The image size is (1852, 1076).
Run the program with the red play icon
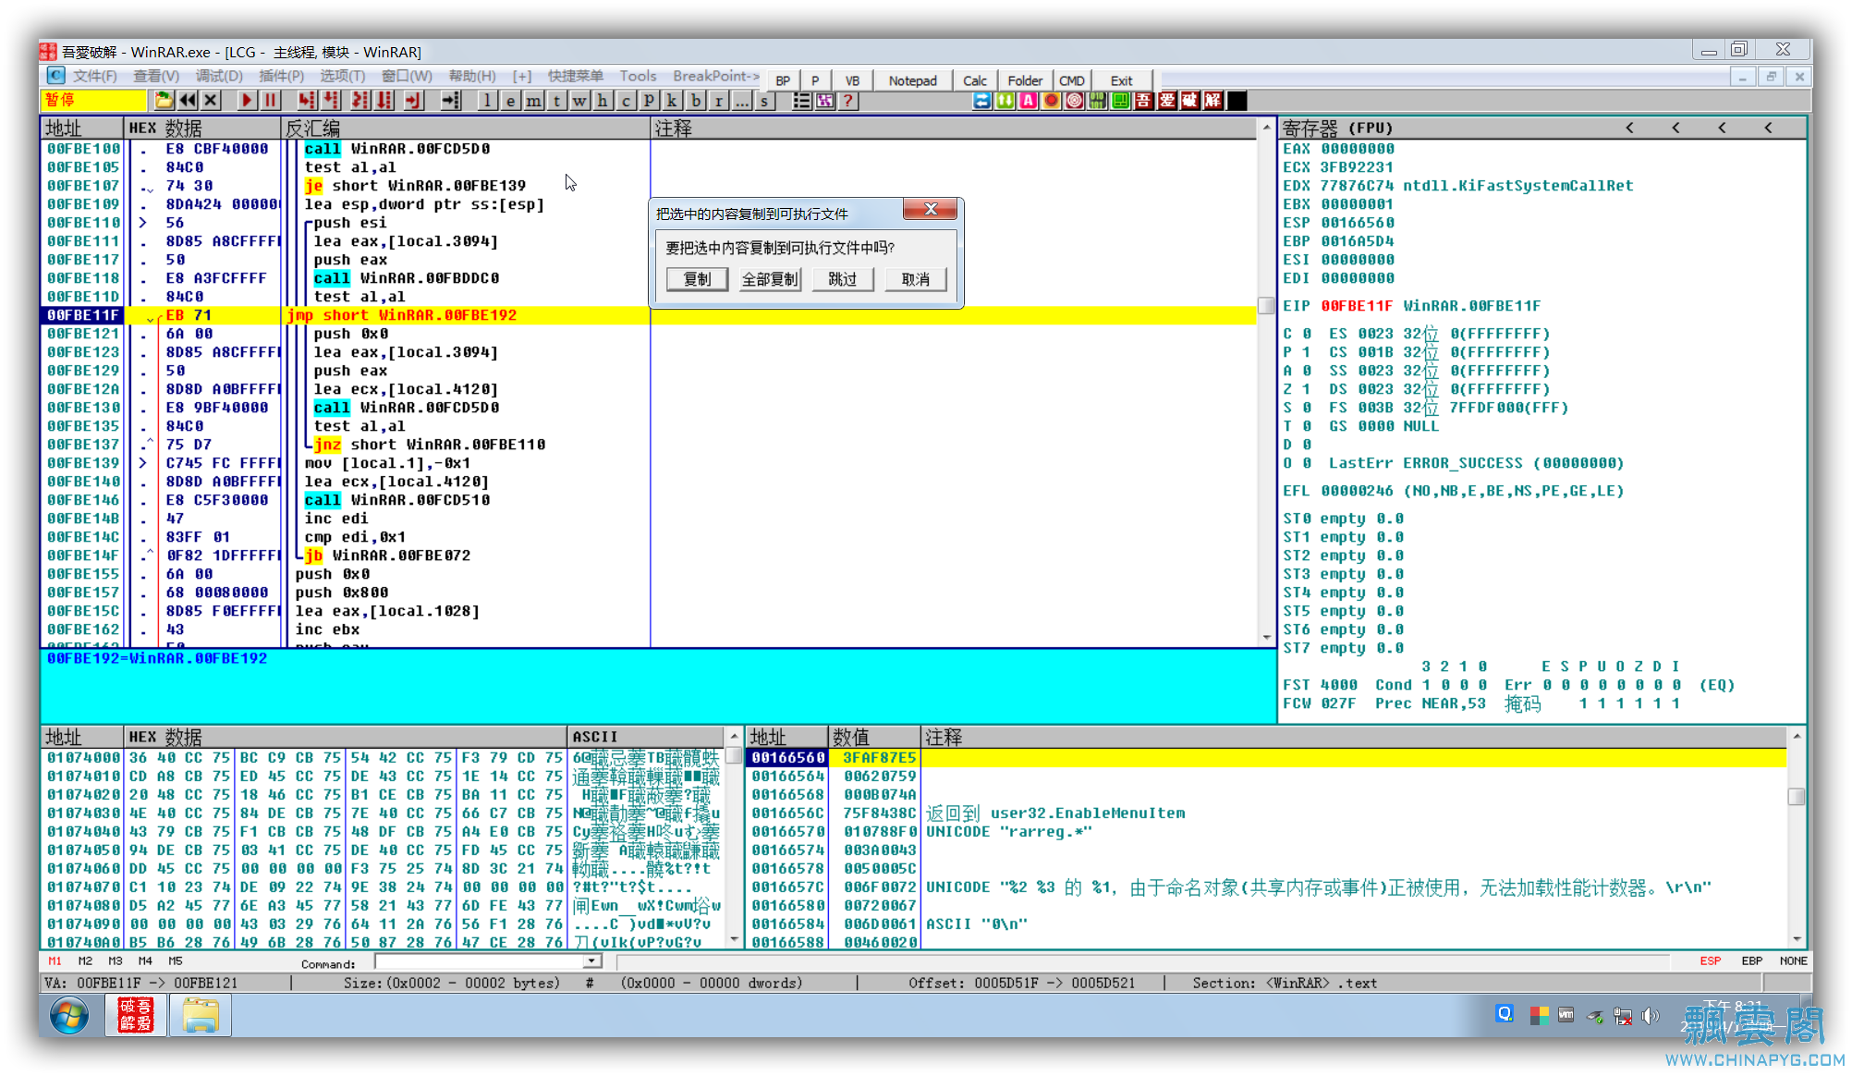coord(247,101)
